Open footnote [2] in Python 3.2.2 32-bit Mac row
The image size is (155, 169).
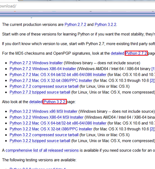pyautogui.click(x=152, y=129)
